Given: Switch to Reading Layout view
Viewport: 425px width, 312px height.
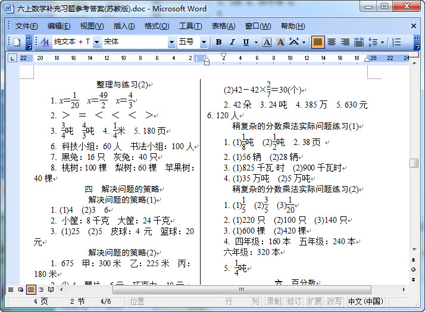Looking at the screenshot, I should pyautogui.click(x=51, y=290).
